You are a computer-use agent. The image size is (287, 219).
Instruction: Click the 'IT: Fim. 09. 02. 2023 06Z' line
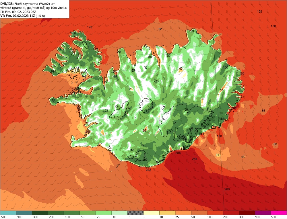point(18,12)
